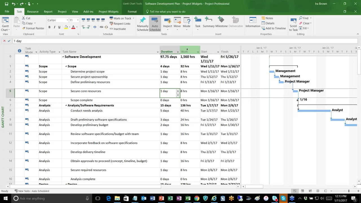Collapse the Analysis/Software Requirements summary task

(x=66, y=105)
